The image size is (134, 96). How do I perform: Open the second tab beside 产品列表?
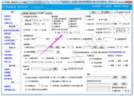(x=33, y=13)
